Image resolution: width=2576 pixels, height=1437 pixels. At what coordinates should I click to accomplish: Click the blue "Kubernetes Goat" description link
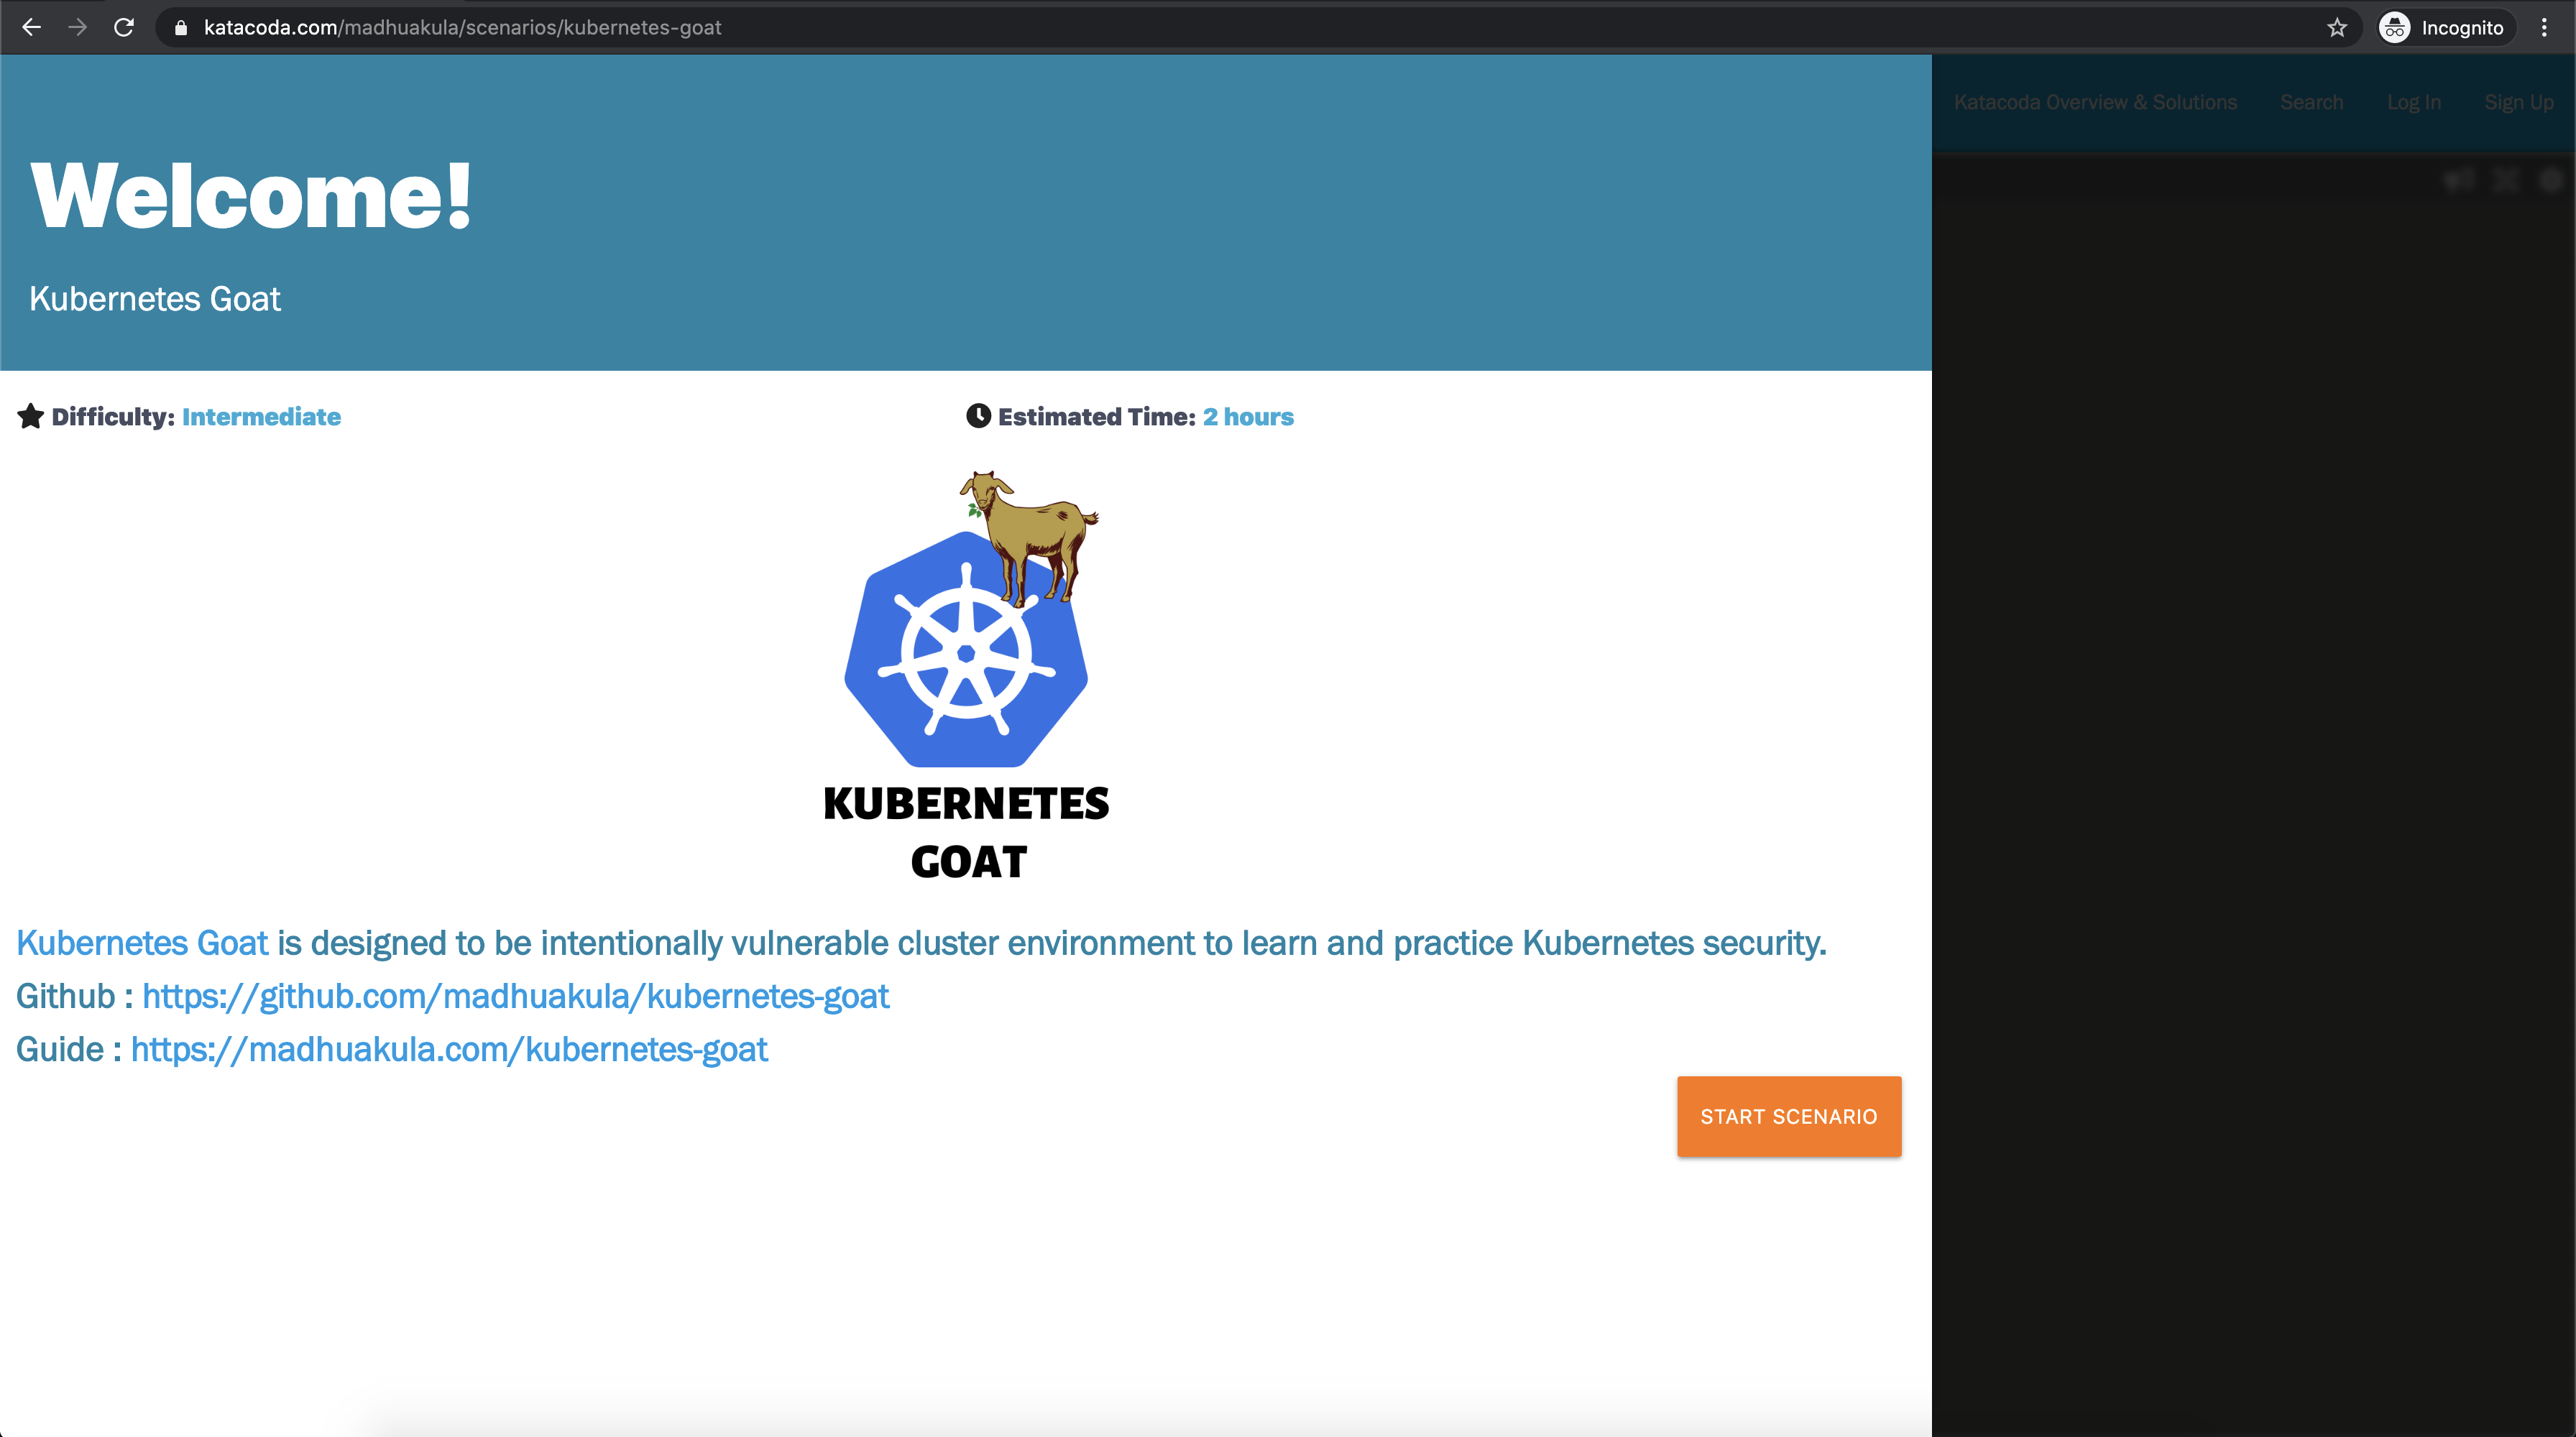142,943
